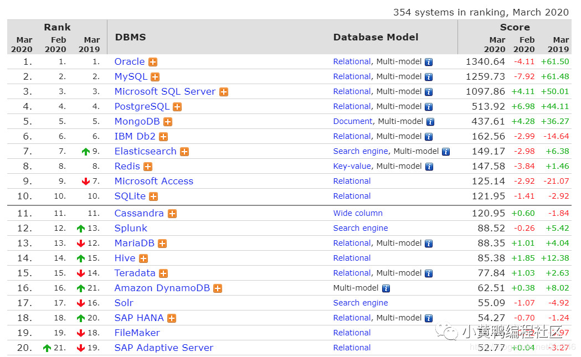Image resolution: width=581 pixels, height=357 pixels.
Task: Open the SAP HANA link
Action: click(x=139, y=317)
